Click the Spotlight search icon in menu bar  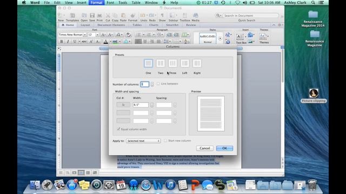(313, 3)
